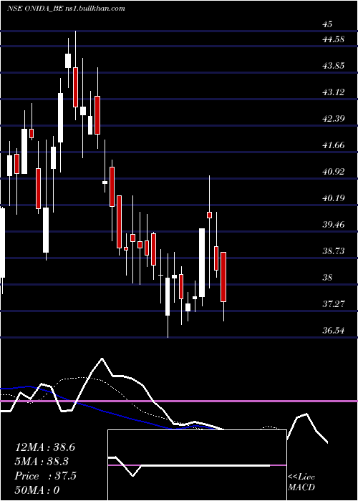Click the 40.92 price axis label
This screenshot has width=358, height=501.
point(334,172)
